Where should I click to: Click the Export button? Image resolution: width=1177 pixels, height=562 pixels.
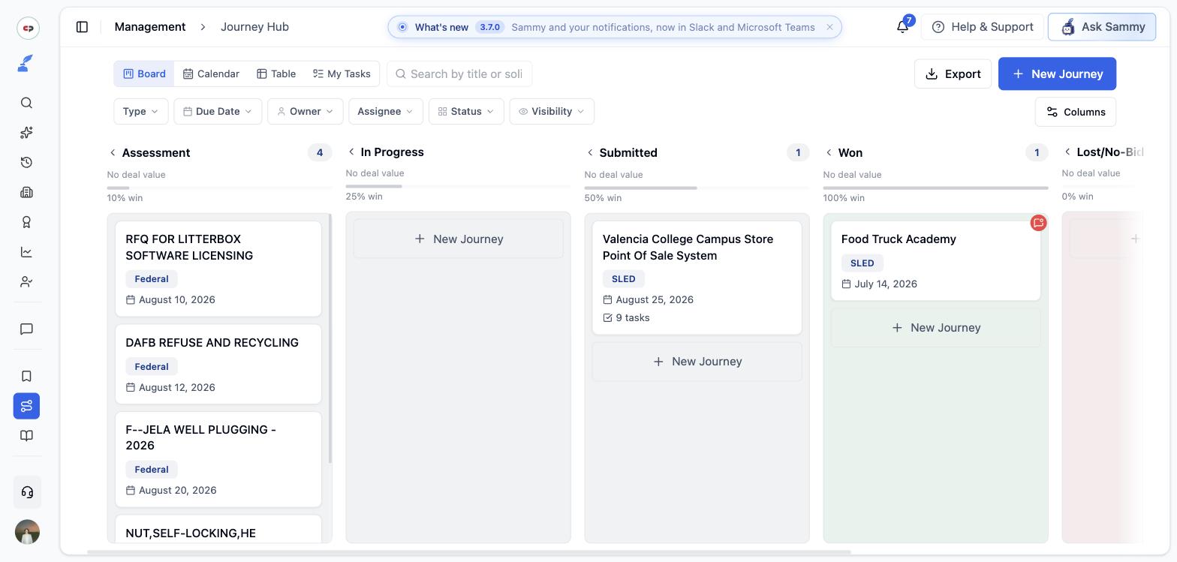pyautogui.click(x=953, y=74)
